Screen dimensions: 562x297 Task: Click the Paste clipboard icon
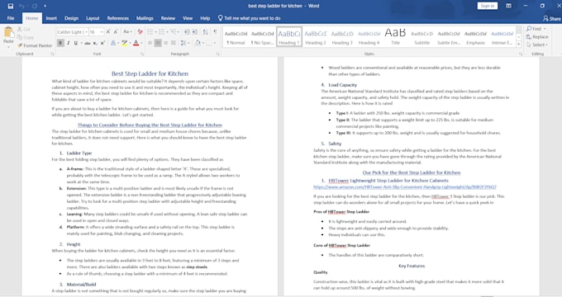[8, 33]
